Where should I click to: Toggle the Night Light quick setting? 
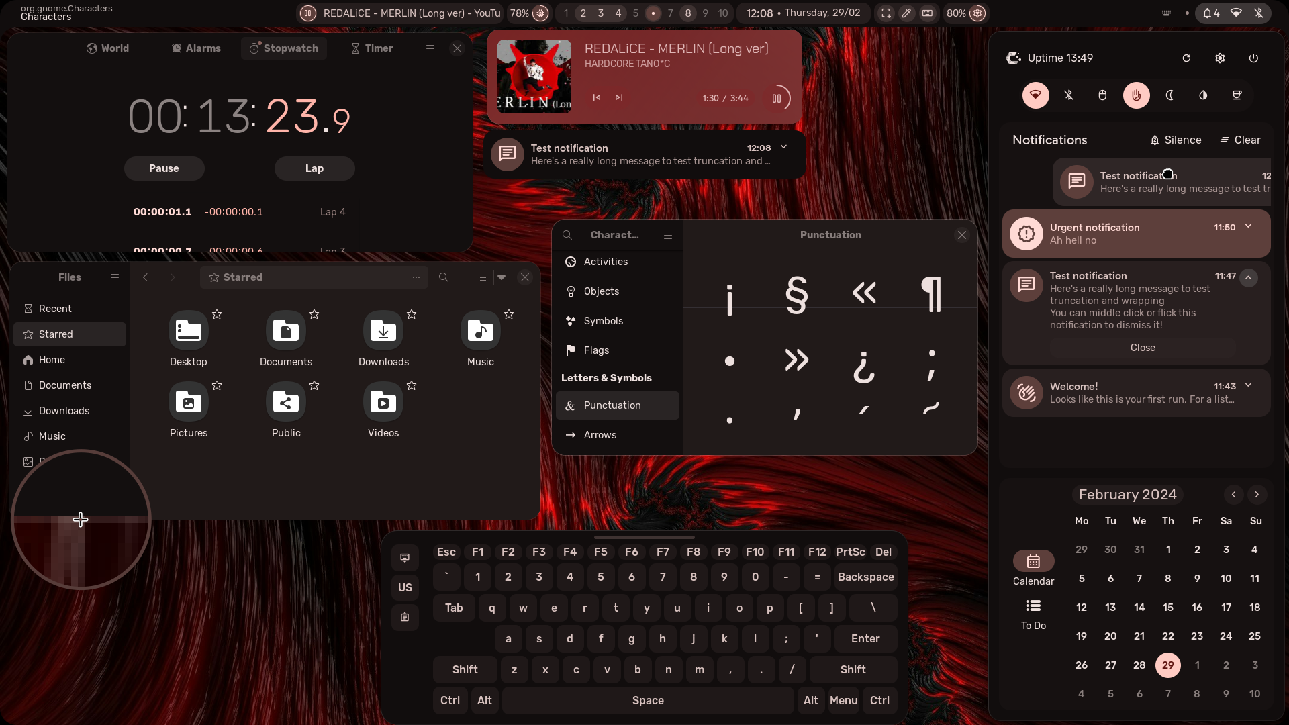(x=1169, y=95)
